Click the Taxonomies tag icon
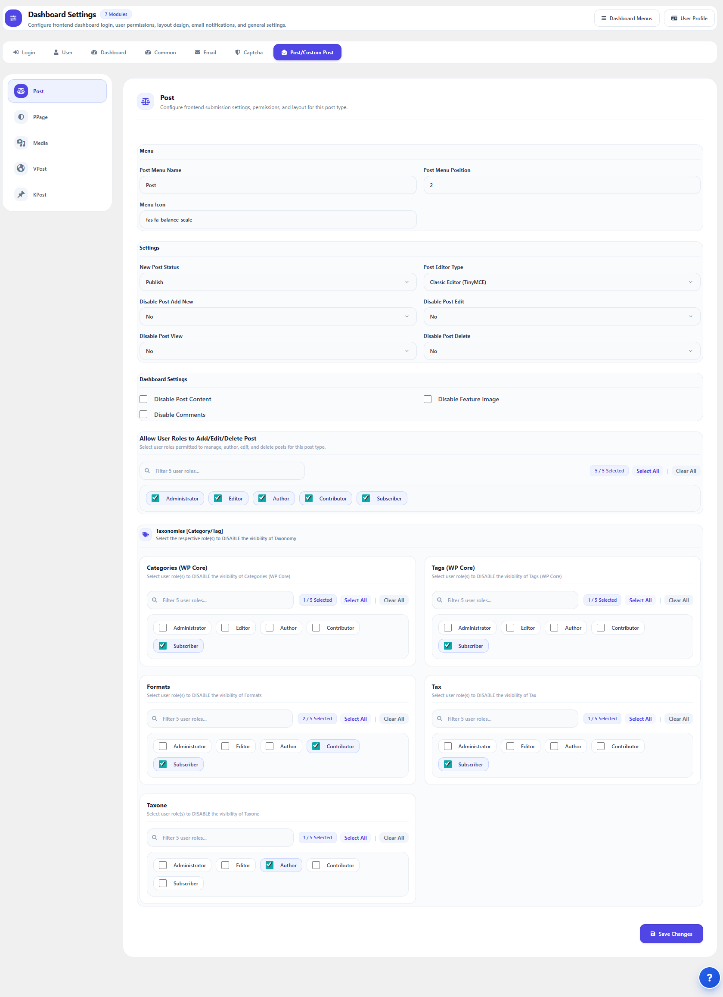This screenshot has height=997, width=723. tap(146, 534)
